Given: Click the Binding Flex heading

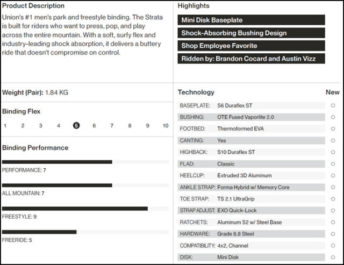Looking at the screenshot, I should 21,111.
